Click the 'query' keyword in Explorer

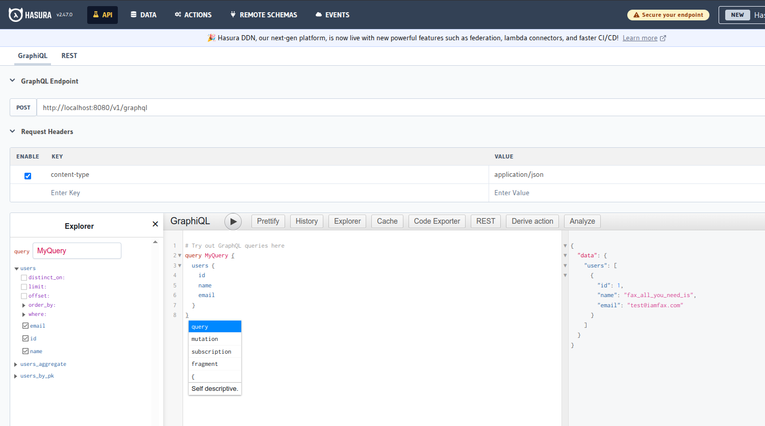(x=22, y=252)
